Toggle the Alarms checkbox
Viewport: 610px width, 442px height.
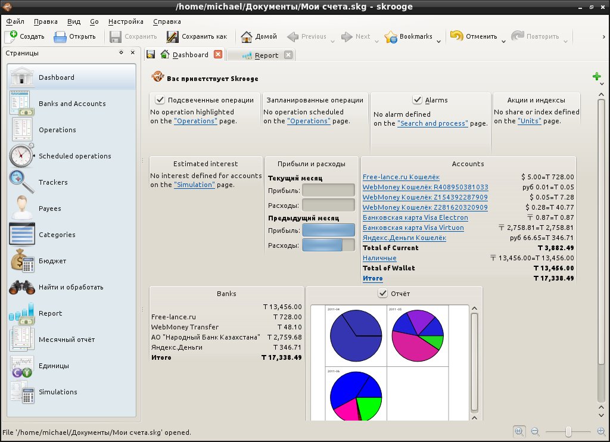417,99
